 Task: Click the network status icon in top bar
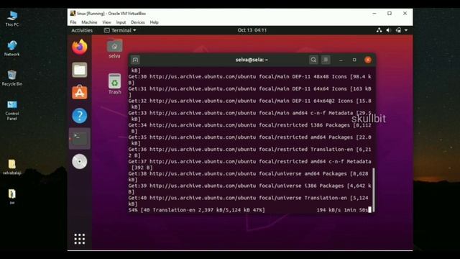click(379, 30)
